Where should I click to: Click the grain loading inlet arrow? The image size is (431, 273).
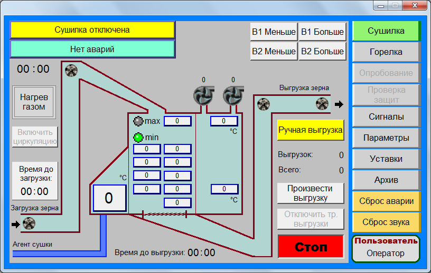click(16, 225)
